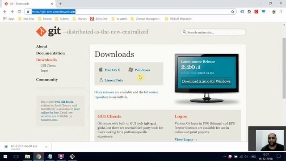
Task: Open the Farooq bookmark folder
Action: (x=45, y=19)
